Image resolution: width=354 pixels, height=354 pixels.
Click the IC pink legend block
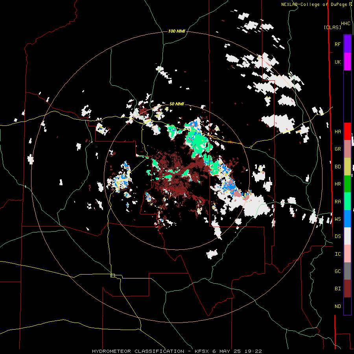tap(347, 254)
